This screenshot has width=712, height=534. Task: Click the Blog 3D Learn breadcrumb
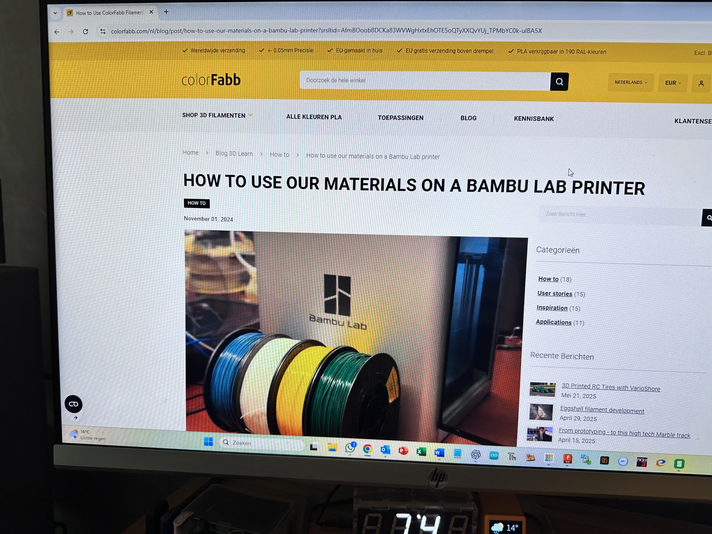click(x=234, y=153)
